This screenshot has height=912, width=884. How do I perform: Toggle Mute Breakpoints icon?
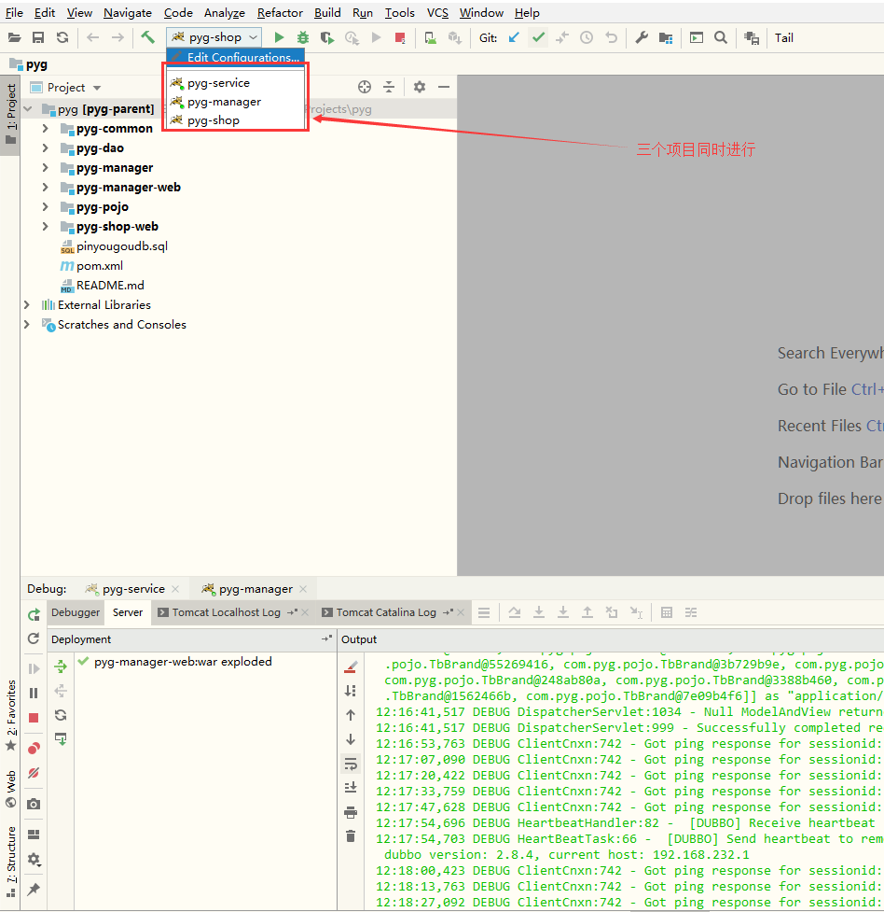click(x=34, y=773)
